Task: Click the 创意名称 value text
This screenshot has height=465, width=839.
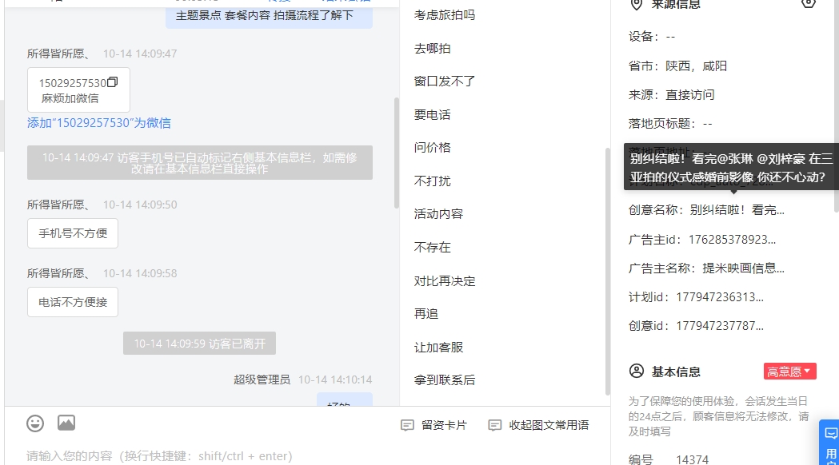Action: pyautogui.click(x=737, y=210)
